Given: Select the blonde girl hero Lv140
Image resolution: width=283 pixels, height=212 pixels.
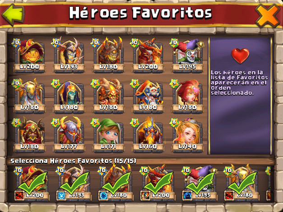Looking at the screenshot, I should tap(188, 135).
